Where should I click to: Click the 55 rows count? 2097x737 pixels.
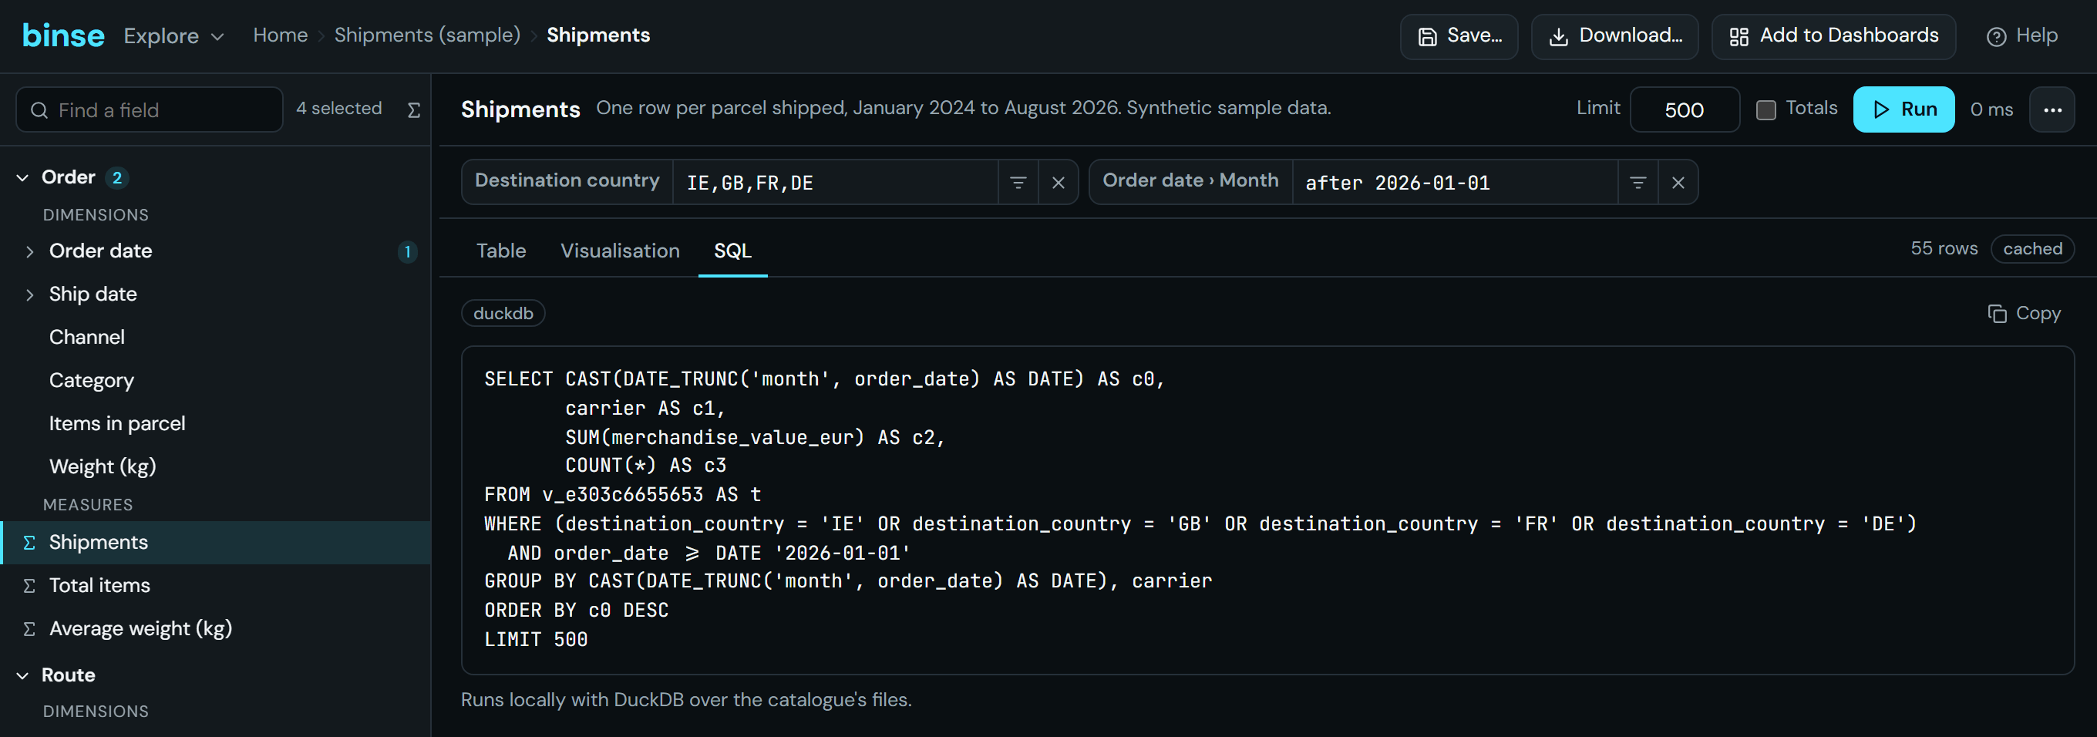point(1944,248)
